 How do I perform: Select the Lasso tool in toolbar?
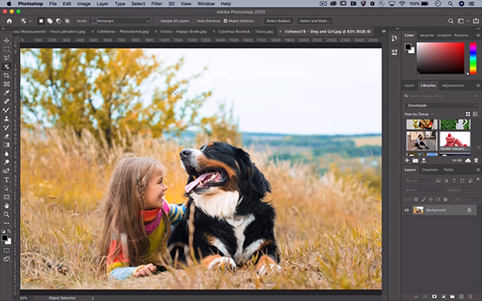(6, 58)
